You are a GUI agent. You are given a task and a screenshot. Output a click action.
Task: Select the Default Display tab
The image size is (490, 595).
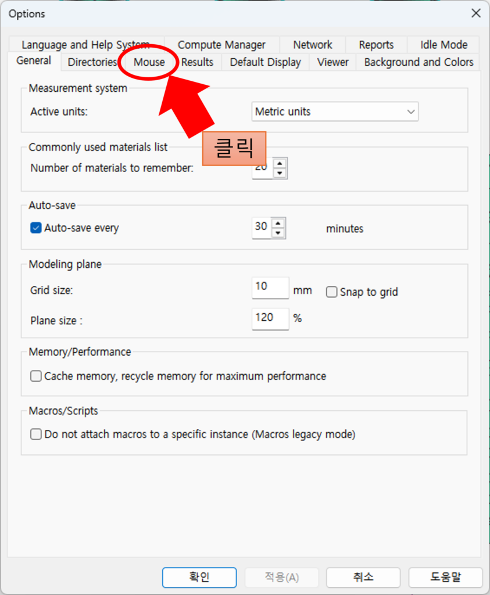point(265,62)
